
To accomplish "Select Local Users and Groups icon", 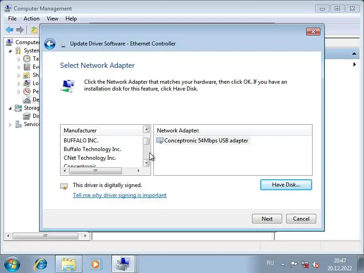I will pos(27,83).
